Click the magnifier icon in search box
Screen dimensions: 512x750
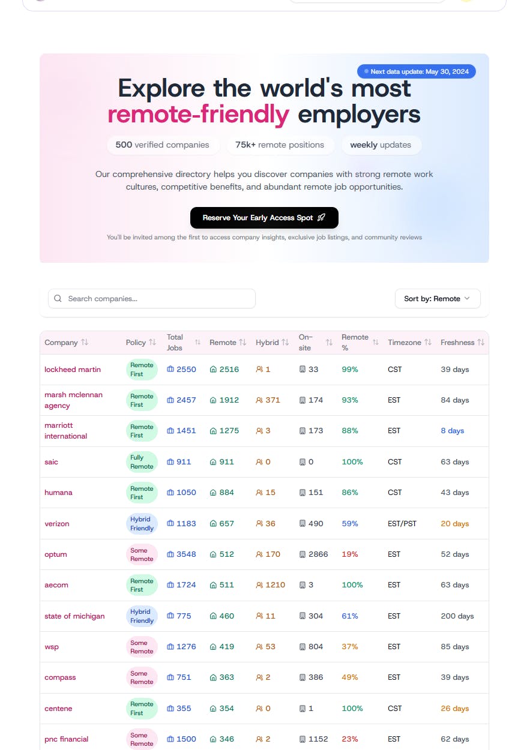(x=58, y=299)
